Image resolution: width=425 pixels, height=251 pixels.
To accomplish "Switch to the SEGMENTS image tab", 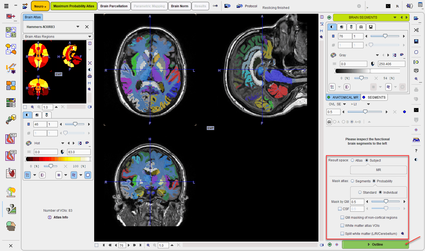I will tap(374, 97).
